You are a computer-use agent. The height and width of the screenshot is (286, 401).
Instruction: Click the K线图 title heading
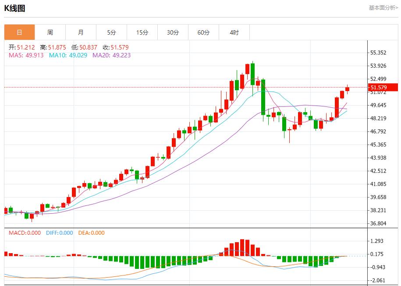coord(14,8)
